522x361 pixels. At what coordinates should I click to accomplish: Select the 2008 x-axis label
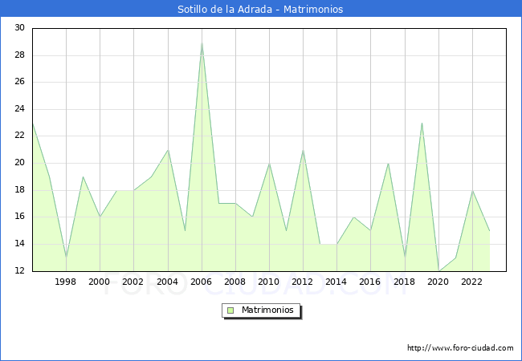pyautogui.click(x=235, y=282)
